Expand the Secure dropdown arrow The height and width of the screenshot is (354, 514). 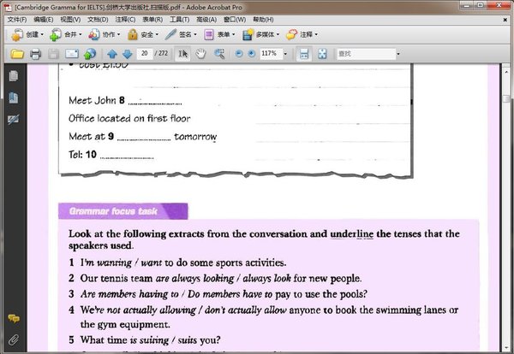(157, 34)
